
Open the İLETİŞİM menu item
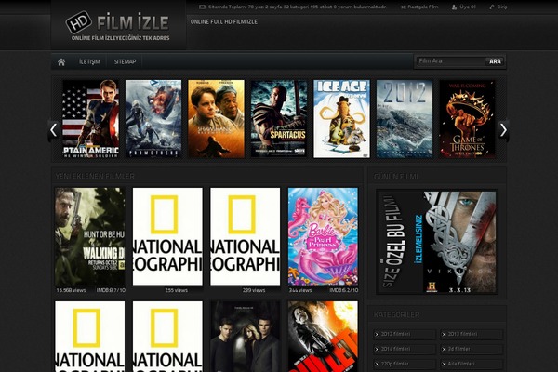click(x=89, y=61)
